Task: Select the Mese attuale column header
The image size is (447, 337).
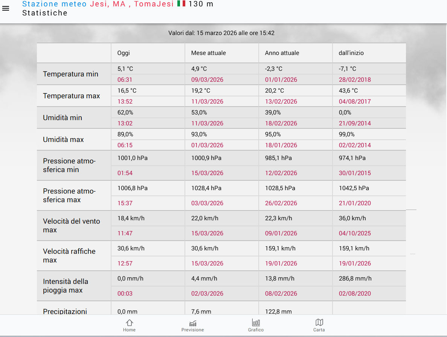Action: pyautogui.click(x=208, y=53)
